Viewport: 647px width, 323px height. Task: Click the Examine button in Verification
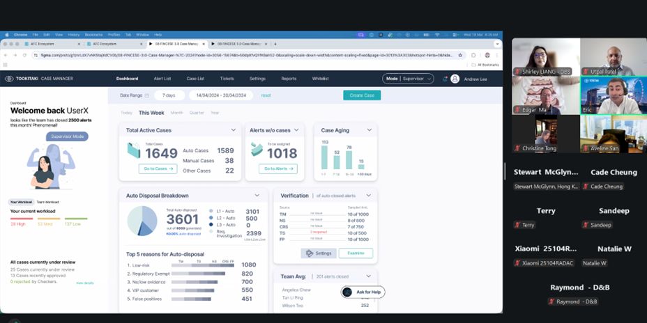tap(356, 253)
